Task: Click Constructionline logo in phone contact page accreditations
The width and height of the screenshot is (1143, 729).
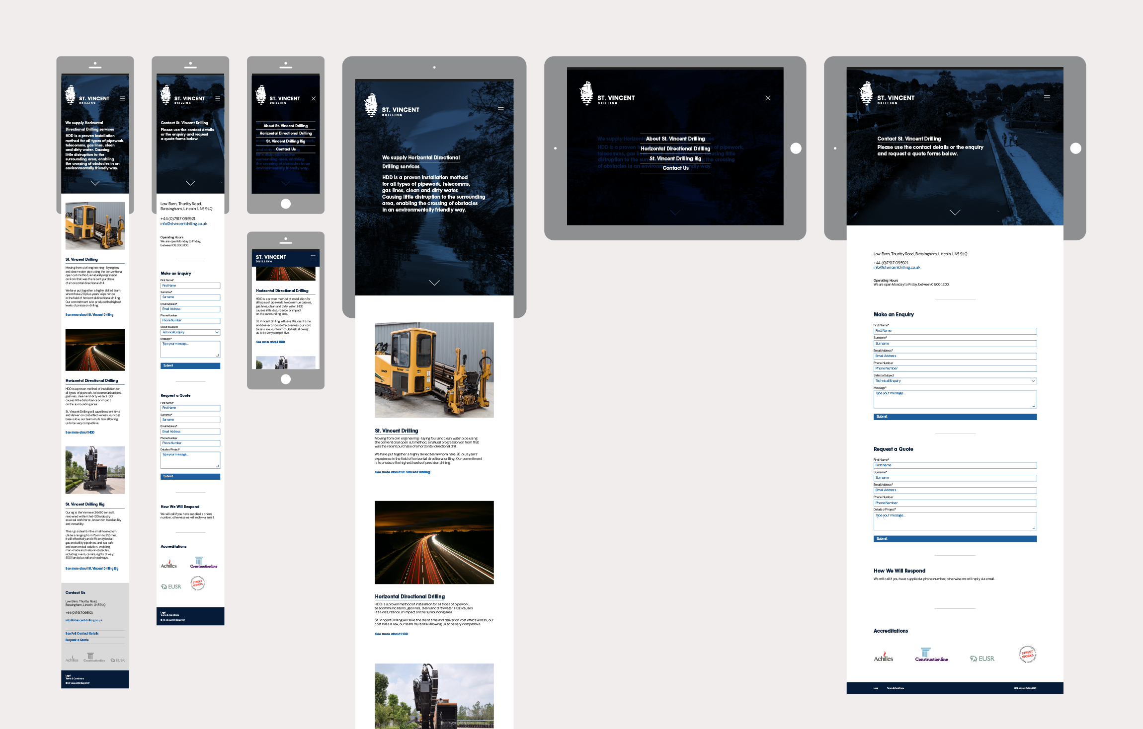Action: coord(204,563)
